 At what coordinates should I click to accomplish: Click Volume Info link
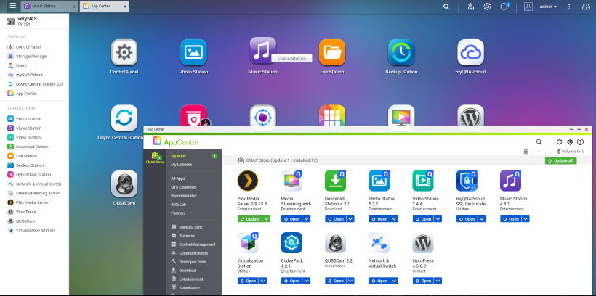pyautogui.click(x=571, y=152)
